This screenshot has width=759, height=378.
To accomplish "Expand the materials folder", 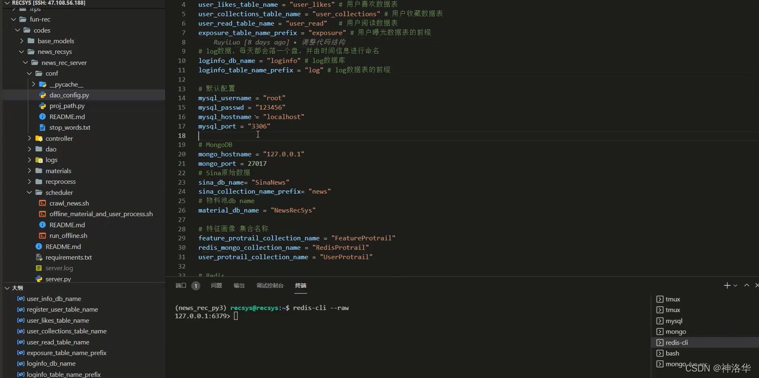I will [29, 171].
